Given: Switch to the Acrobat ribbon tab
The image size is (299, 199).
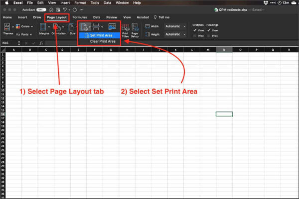Looking at the screenshot, I should coord(143,17).
